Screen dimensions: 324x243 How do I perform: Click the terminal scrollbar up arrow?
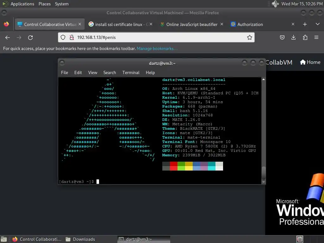(x=264, y=79)
